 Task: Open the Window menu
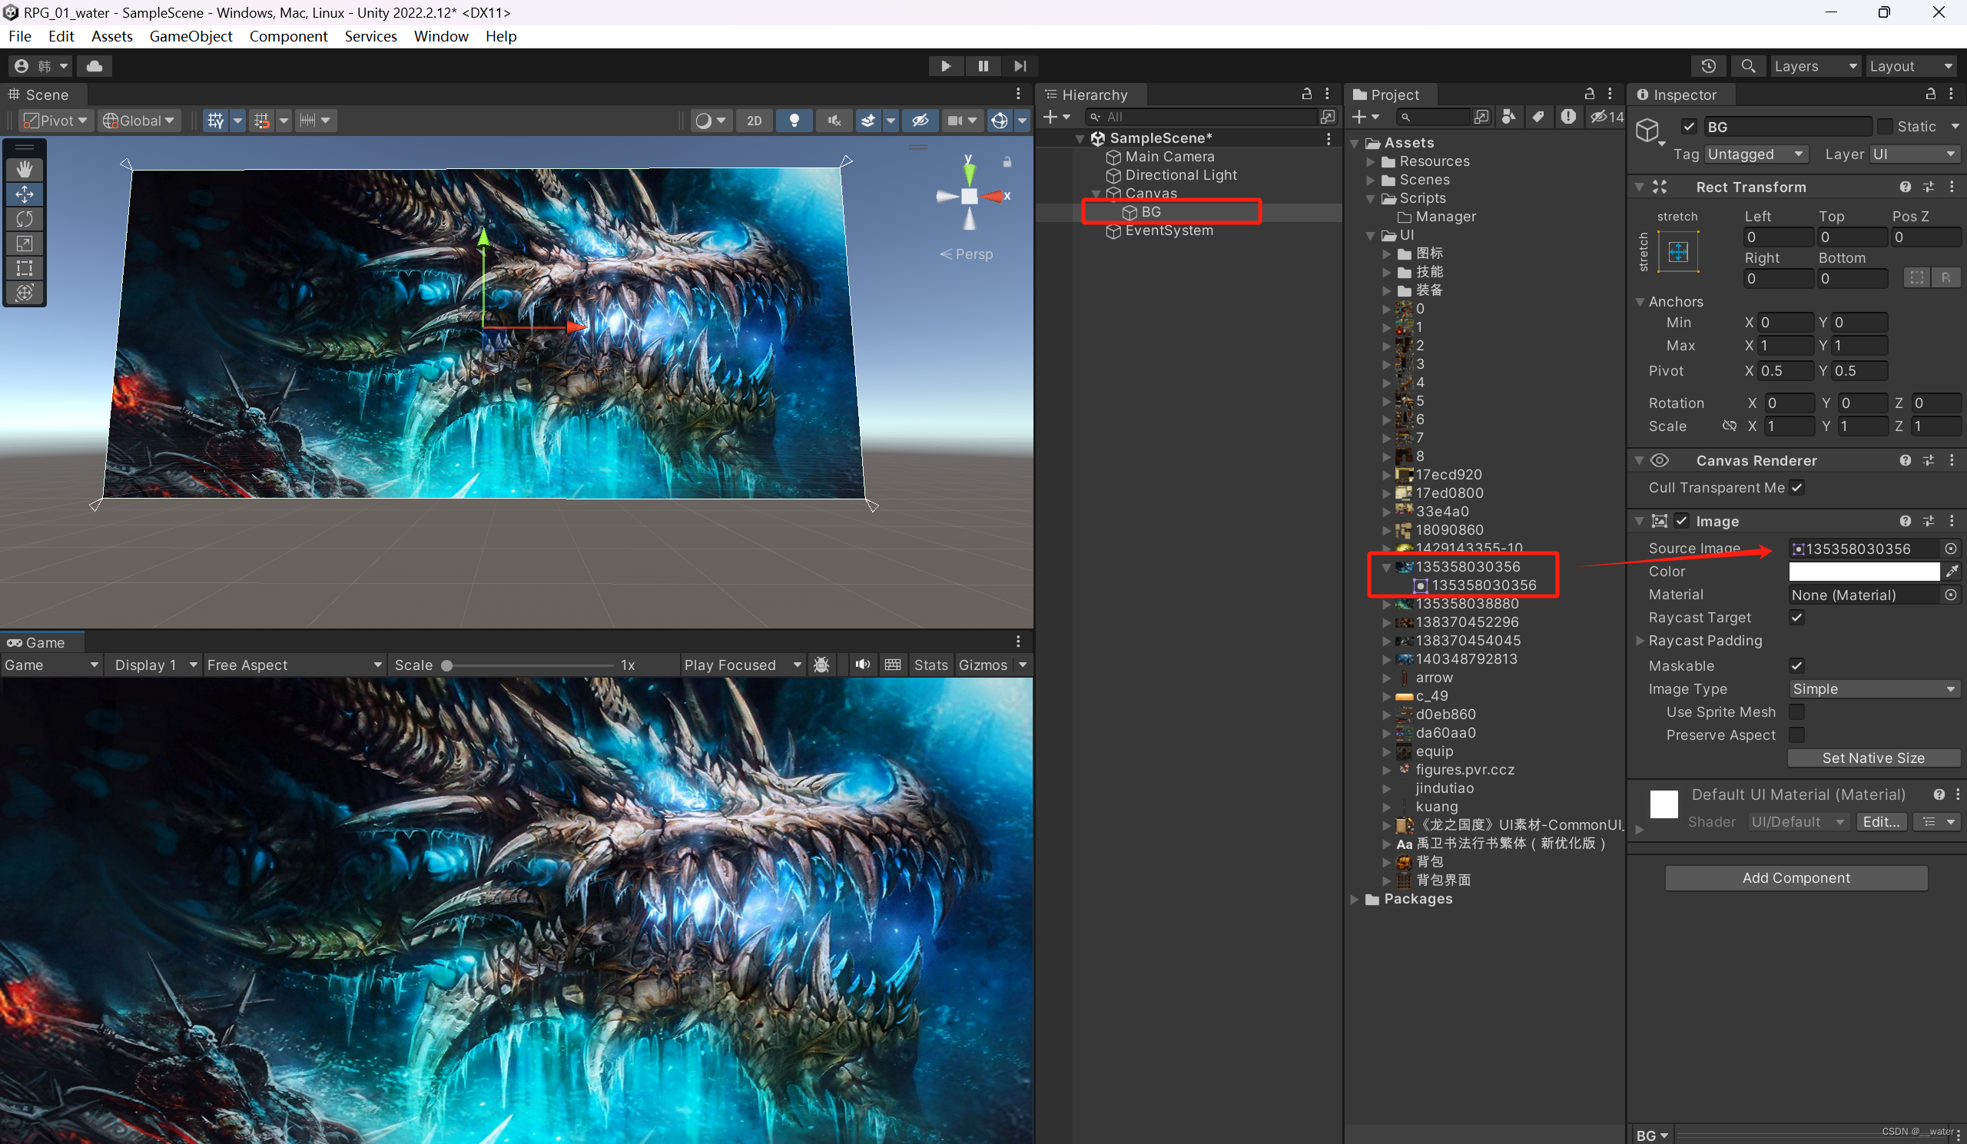click(x=440, y=36)
